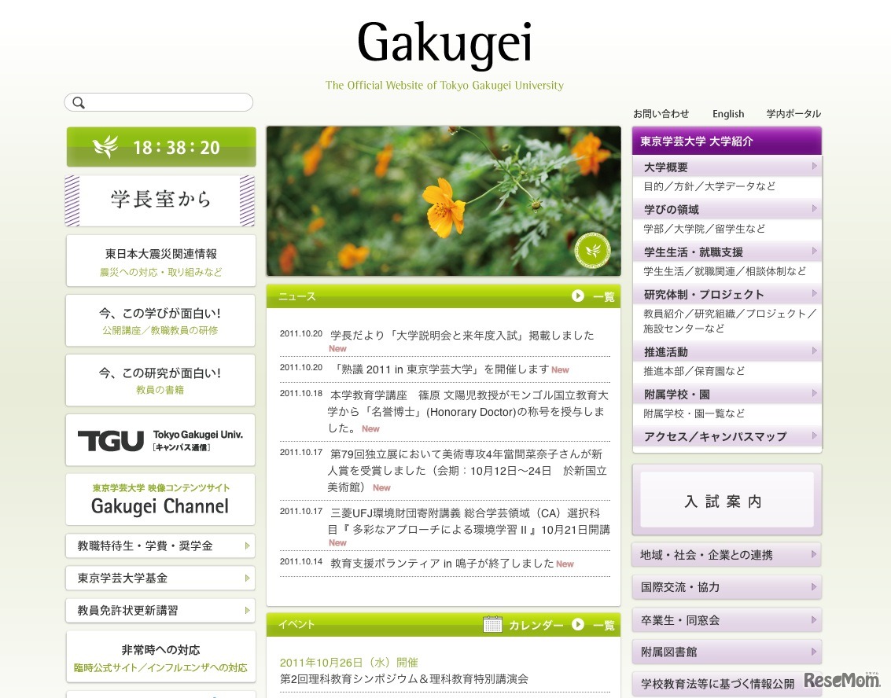Screen dimensions: 891x698
Task: Open 東日本大震災関連情報 box
Action: (x=160, y=261)
